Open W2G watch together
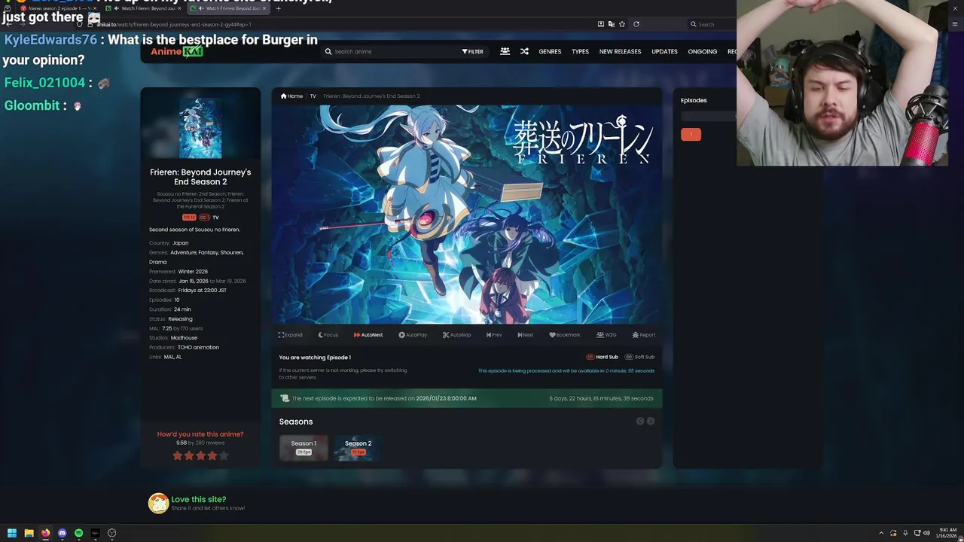 point(606,335)
